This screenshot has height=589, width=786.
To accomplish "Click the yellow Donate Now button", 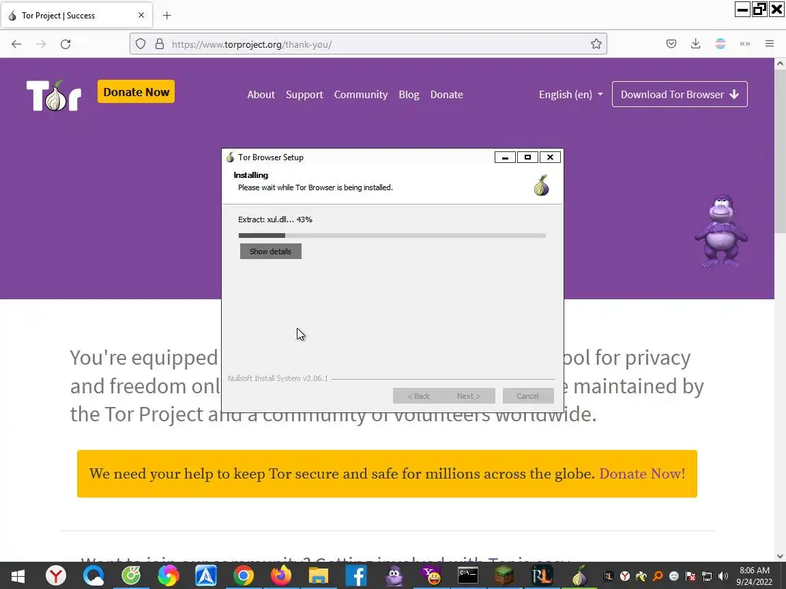I will click(x=136, y=91).
